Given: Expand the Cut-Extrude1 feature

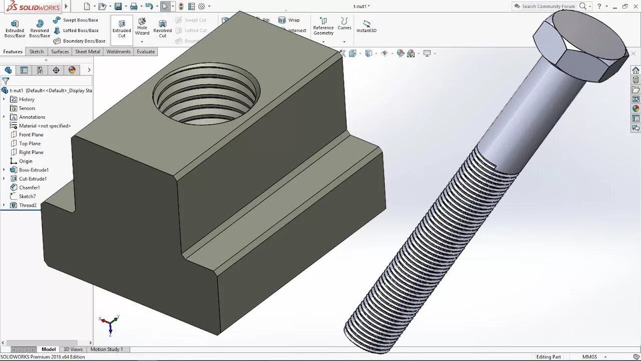Looking at the screenshot, I should pyautogui.click(x=4, y=178).
